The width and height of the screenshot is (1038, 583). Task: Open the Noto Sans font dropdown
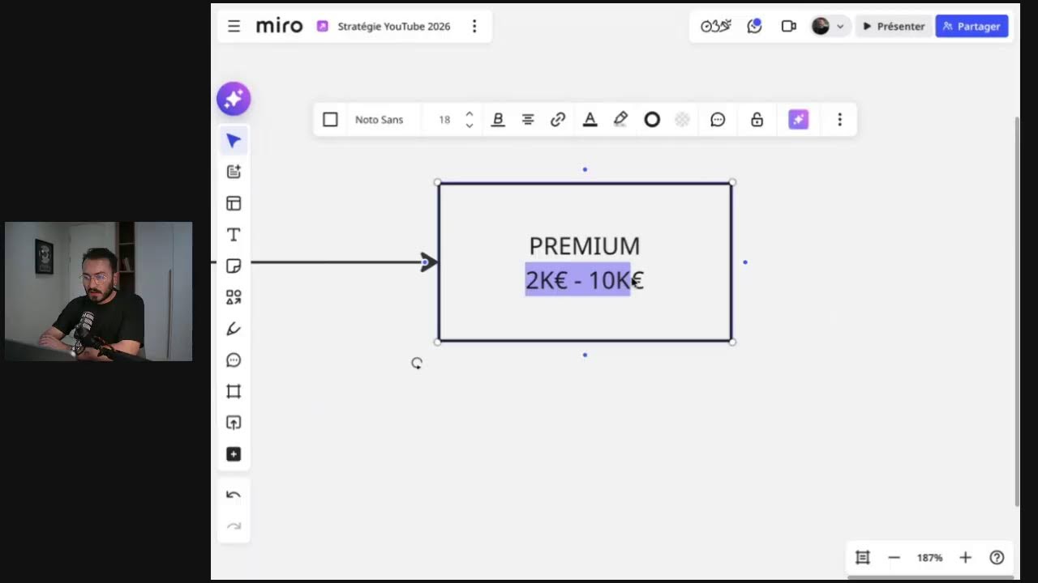[379, 119]
